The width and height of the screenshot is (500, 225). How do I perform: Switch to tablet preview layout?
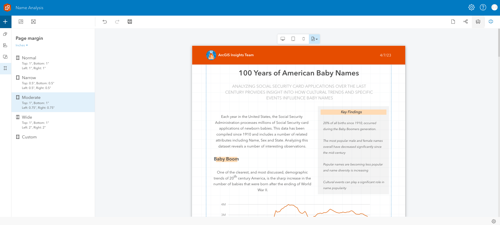pos(293,39)
